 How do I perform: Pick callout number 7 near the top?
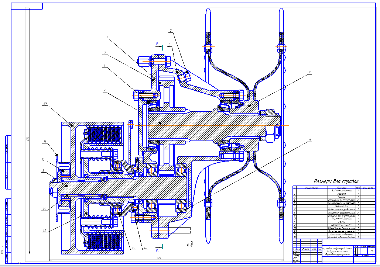pos(171,30)
